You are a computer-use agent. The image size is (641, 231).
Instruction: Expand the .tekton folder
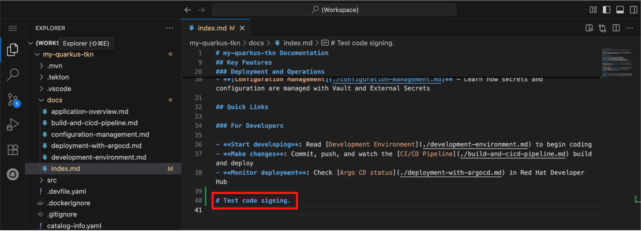point(58,77)
